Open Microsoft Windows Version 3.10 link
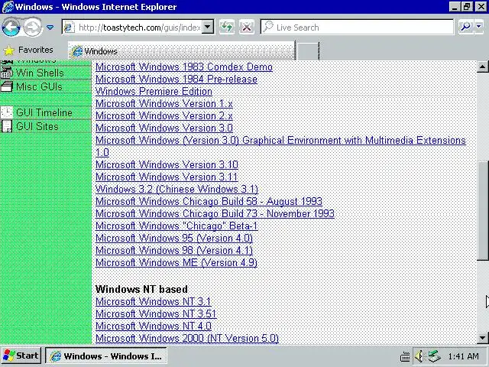 tap(167, 165)
